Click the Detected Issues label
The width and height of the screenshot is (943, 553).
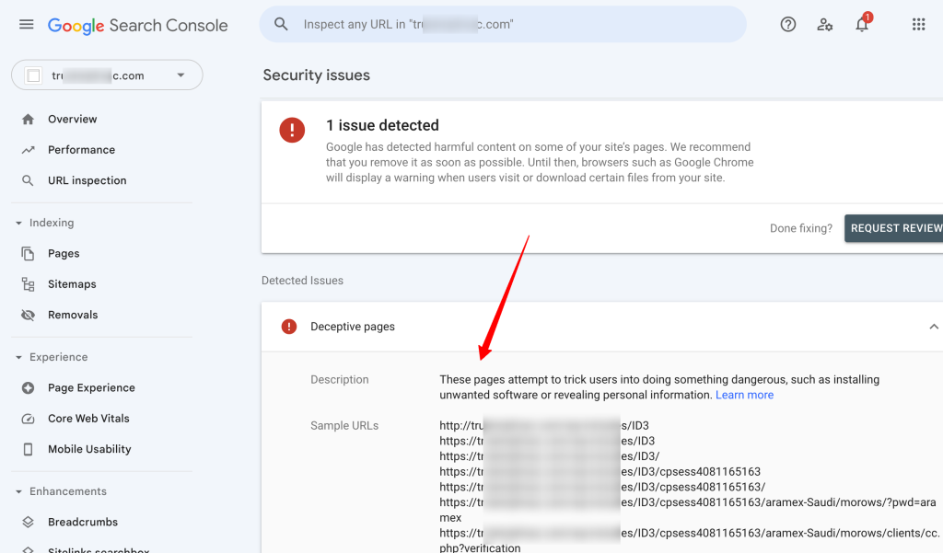pyautogui.click(x=302, y=281)
